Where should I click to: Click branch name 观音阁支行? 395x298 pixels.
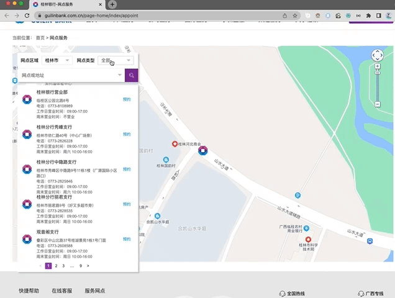(x=48, y=232)
